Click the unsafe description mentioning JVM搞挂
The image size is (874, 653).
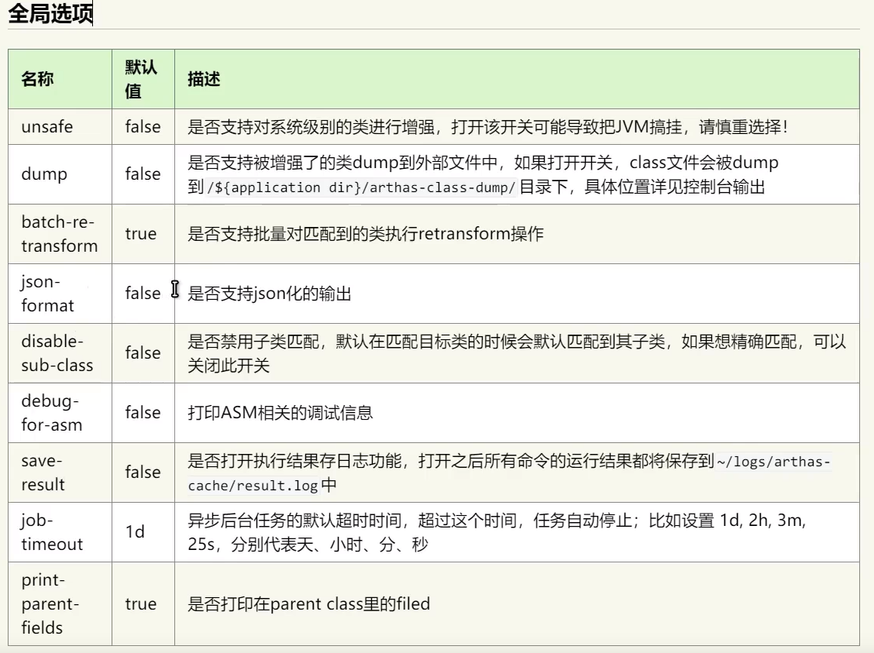[487, 127]
